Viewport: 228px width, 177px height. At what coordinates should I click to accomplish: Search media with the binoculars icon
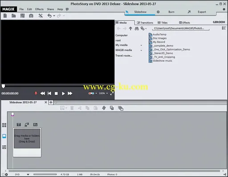tap(137, 29)
